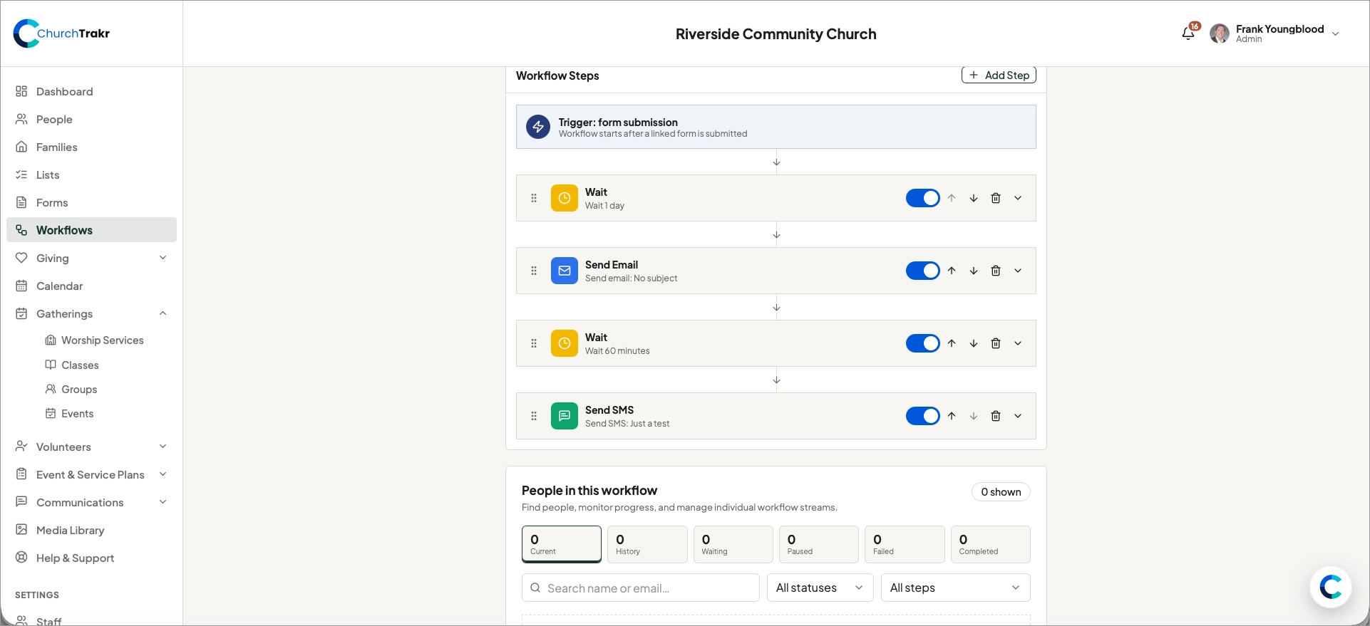Screen dimensions: 1370x626
Task: Expand the Wait 60 minutes step details
Action: (1018, 343)
